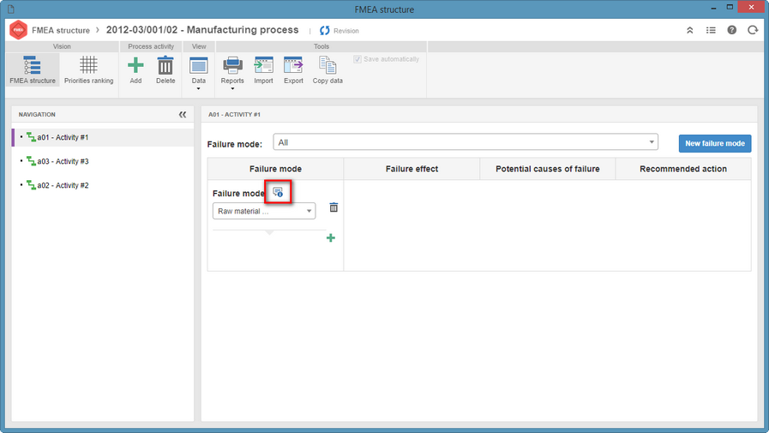Screen dimensions: 769x433
Task: Open the Priorities ranking view
Action: [89, 69]
